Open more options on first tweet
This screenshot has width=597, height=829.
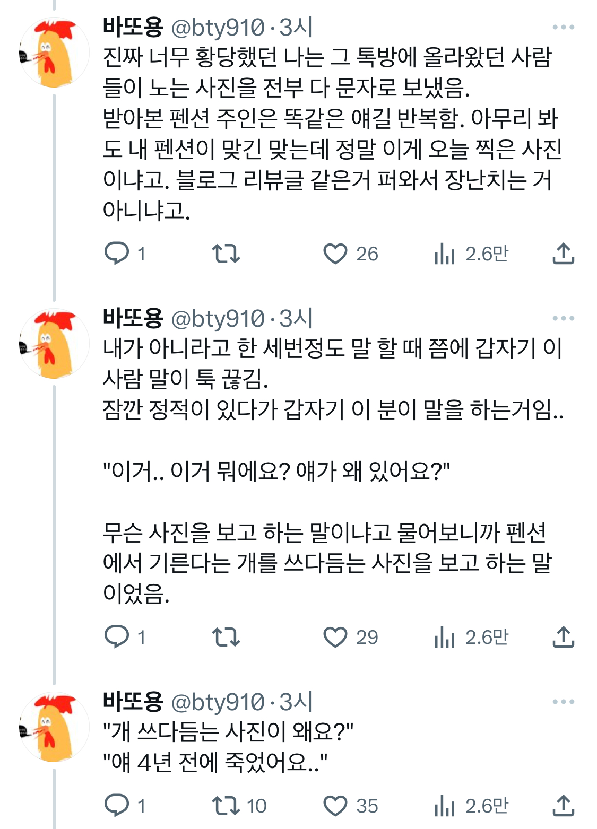563,27
